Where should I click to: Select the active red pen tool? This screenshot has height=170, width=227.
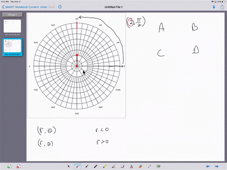pos(78,166)
